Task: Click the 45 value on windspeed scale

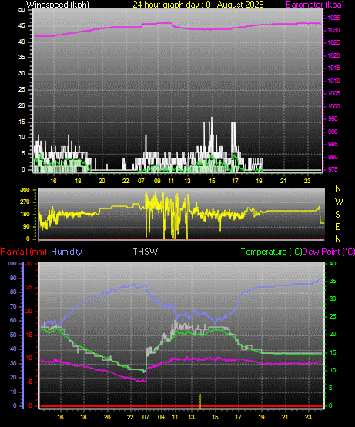Action: [x=22, y=26]
